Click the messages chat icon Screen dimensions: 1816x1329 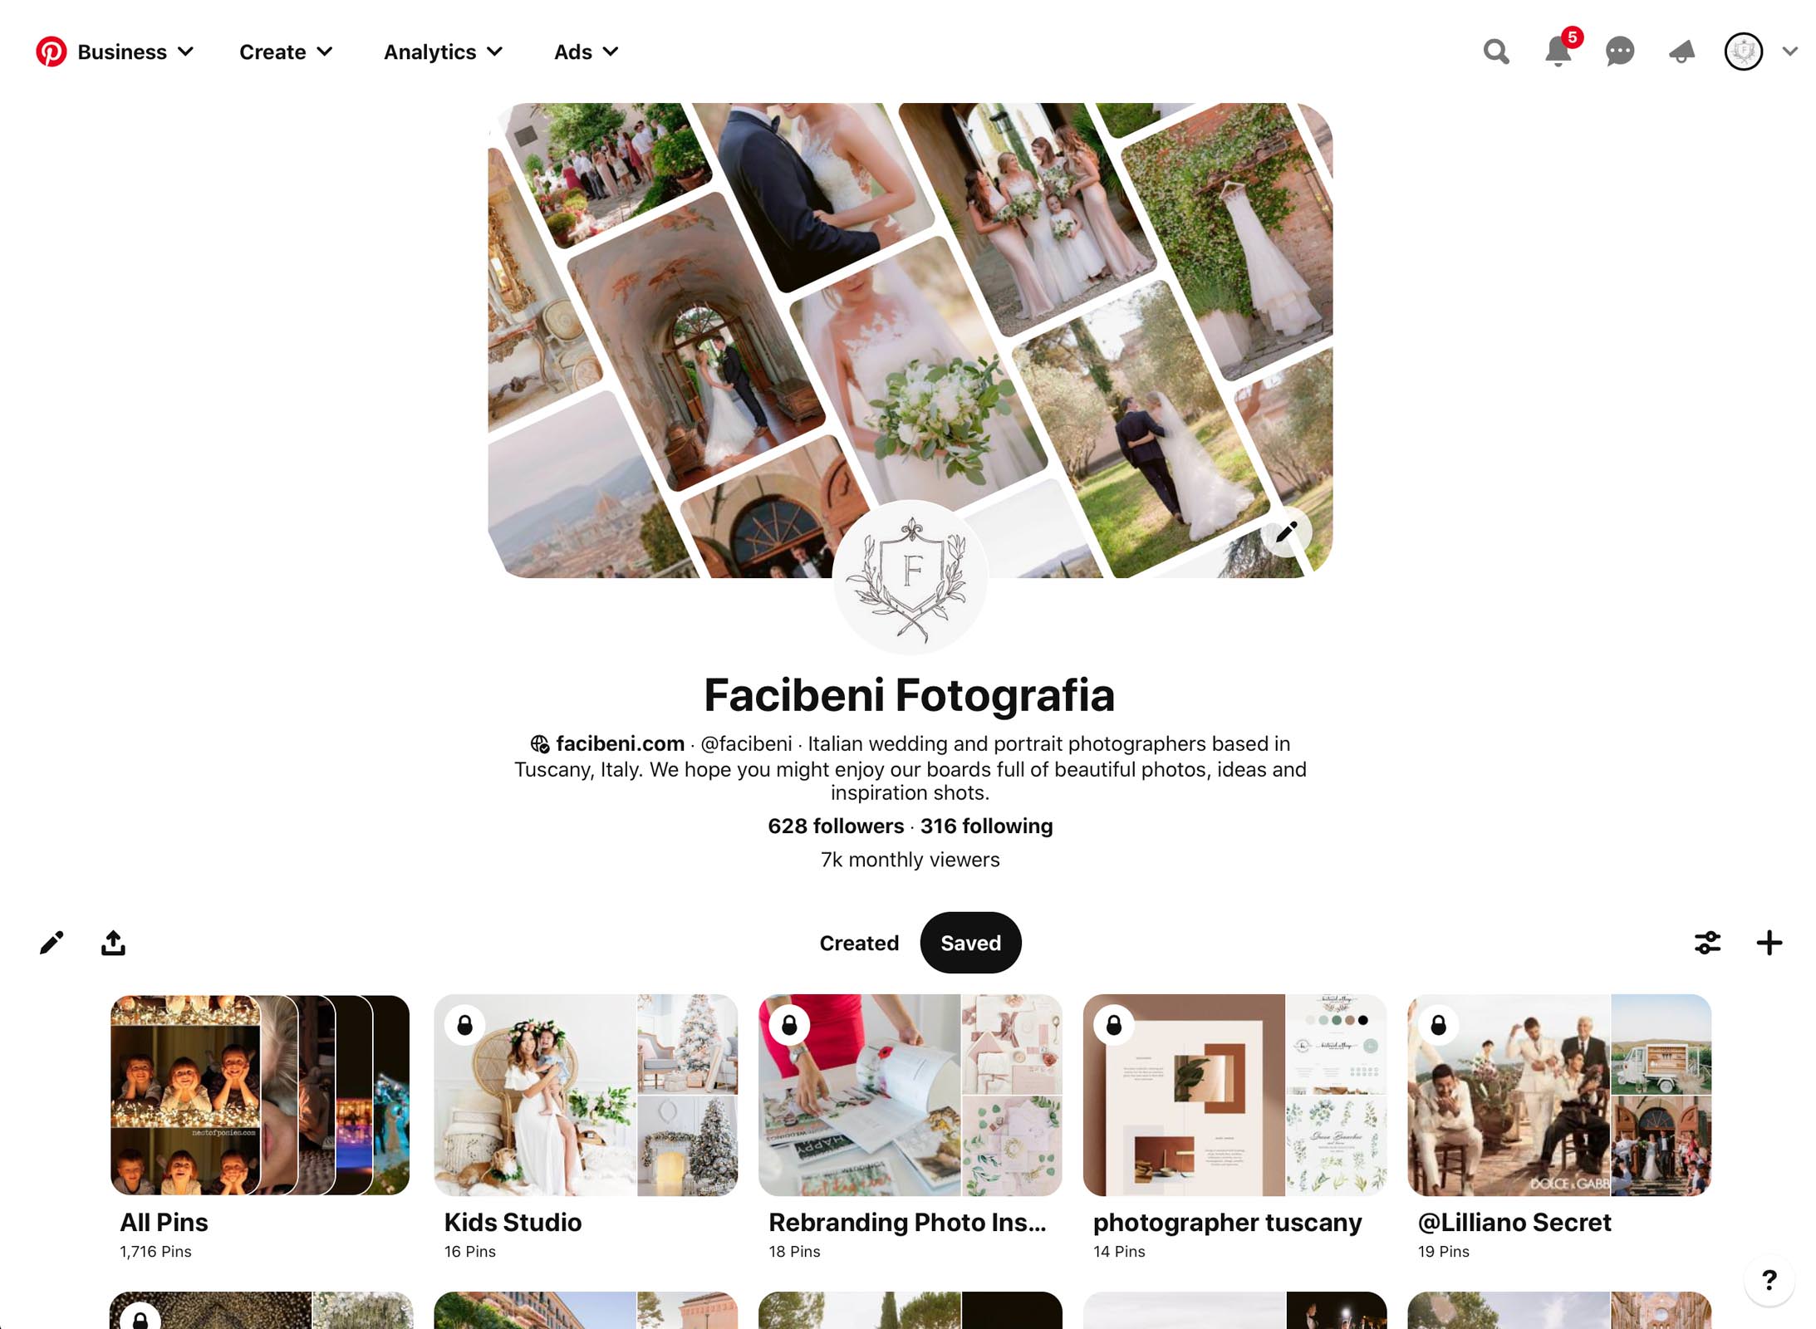[x=1620, y=51]
